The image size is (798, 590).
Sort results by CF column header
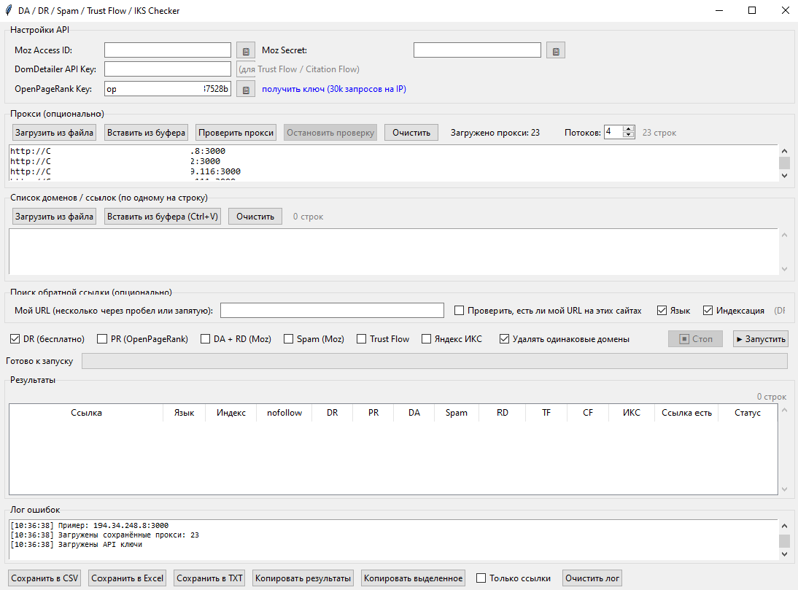(x=588, y=413)
